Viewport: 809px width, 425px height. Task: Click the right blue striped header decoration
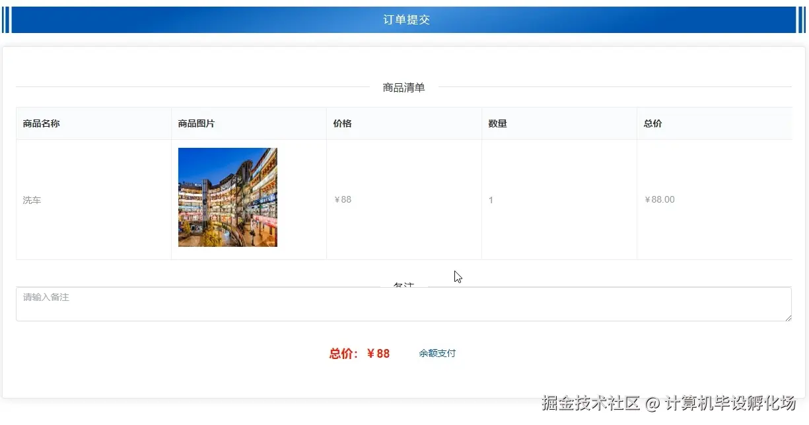click(802, 19)
